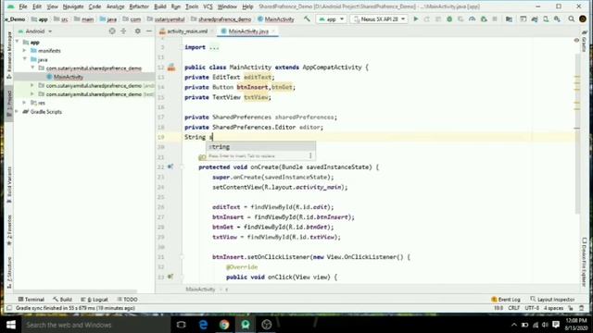Open the VCS menu

tap(208, 6)
